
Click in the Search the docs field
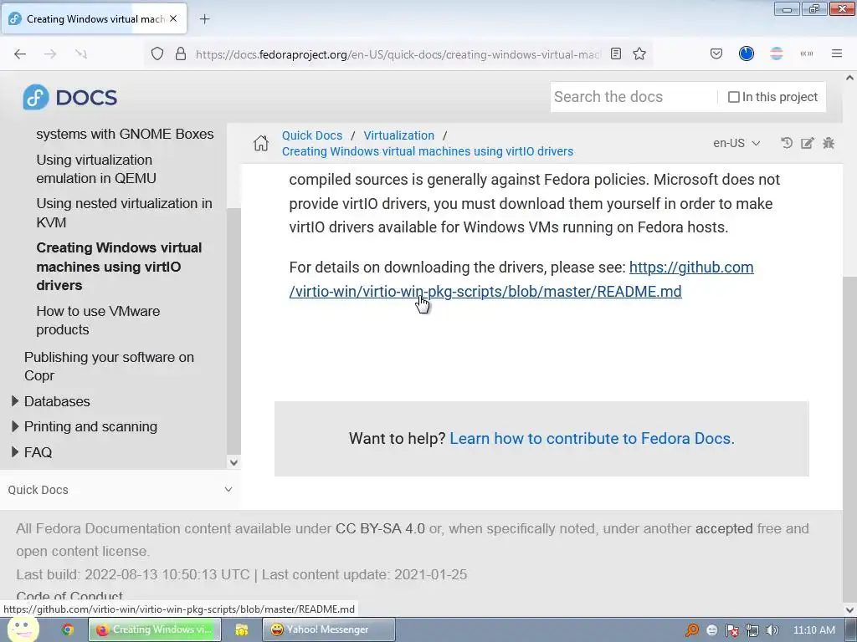(x=633, y=97)
